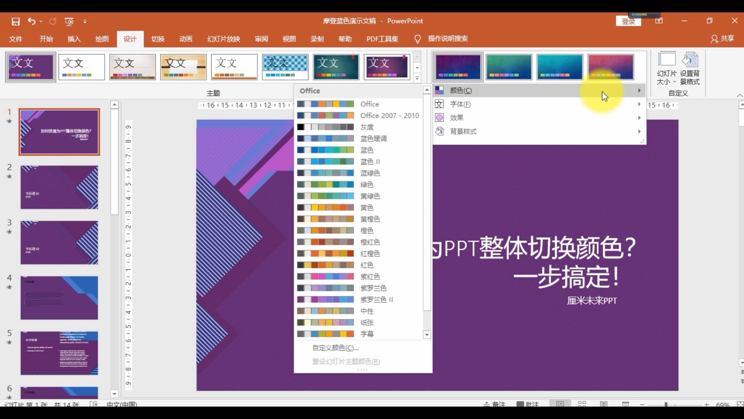Viewport: 744px width, 419px height.
Task: Scroll down the color themes list
Action: pos(427,334)
